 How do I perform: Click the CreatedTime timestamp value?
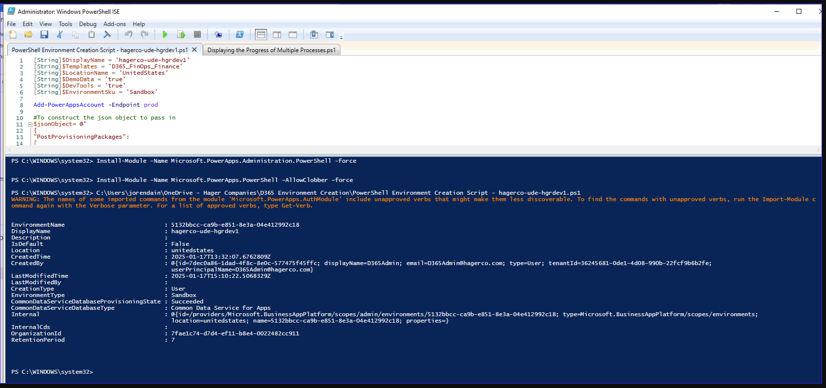221,257
